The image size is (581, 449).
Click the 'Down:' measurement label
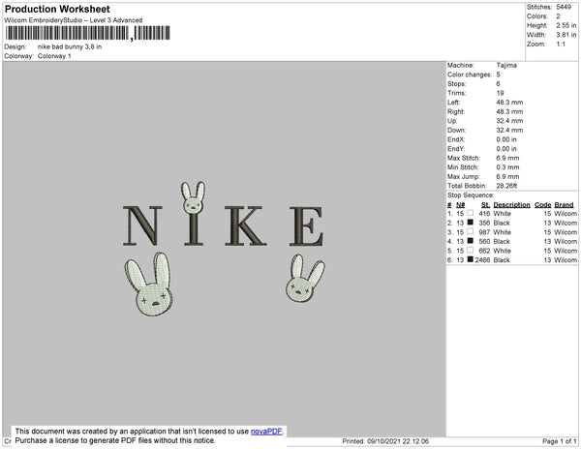point(456,130)
